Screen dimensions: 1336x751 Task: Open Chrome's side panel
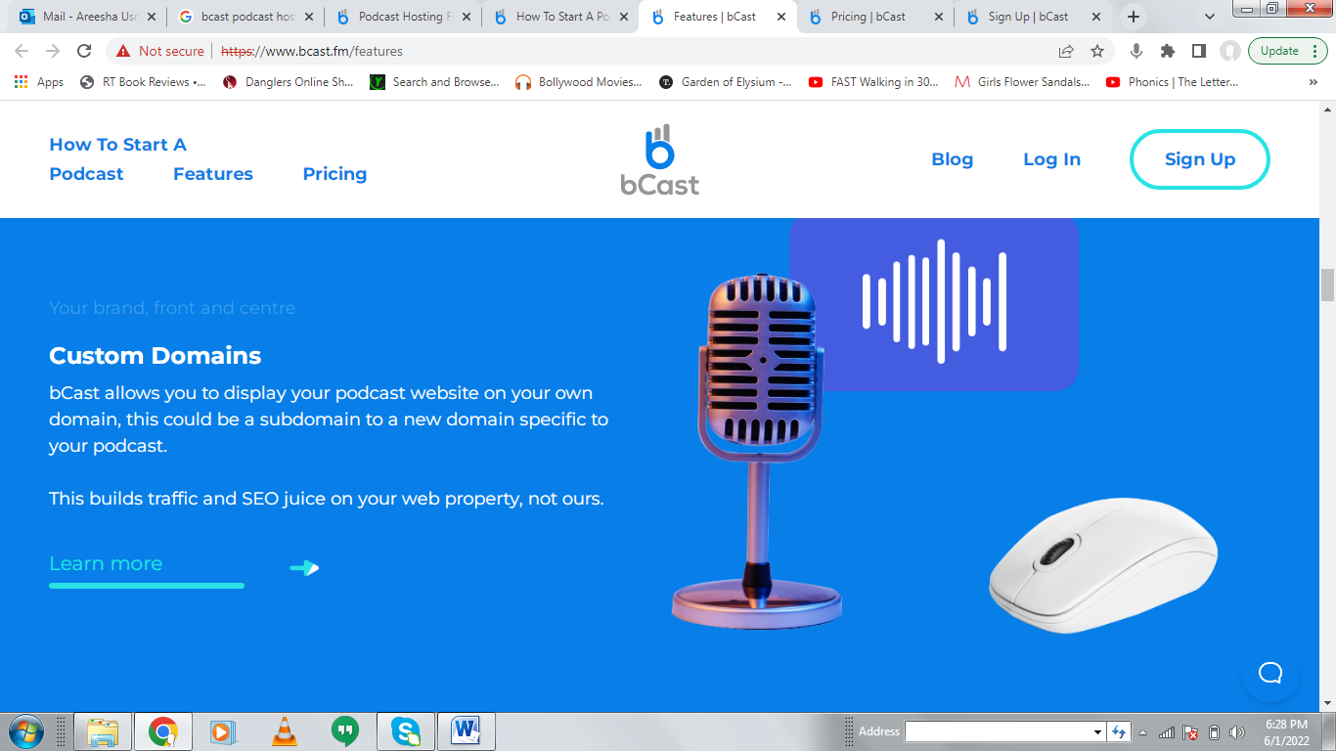click(1199, 51)
